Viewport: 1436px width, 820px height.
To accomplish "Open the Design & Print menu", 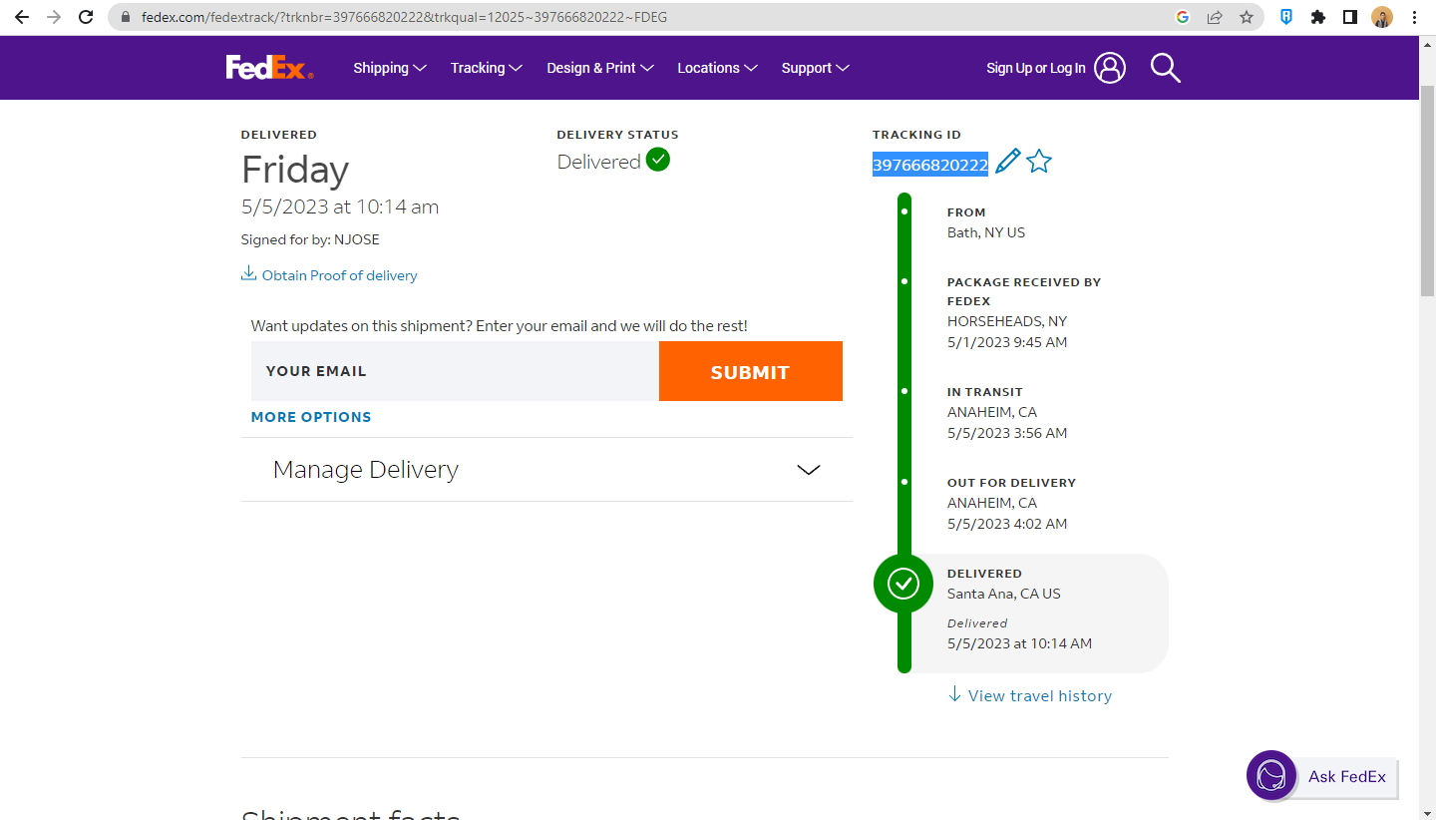I will click(600, 68).
